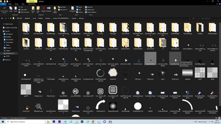Open the Cursors folder
221x124 pixels.
tap(100, 29)
